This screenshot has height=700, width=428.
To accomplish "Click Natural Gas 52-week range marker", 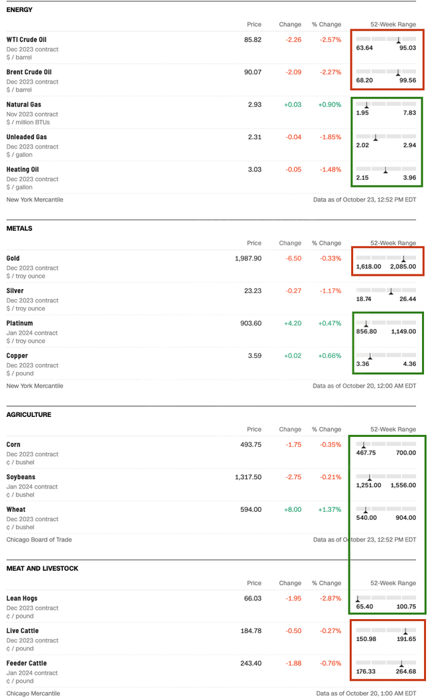I will (366, 104).
